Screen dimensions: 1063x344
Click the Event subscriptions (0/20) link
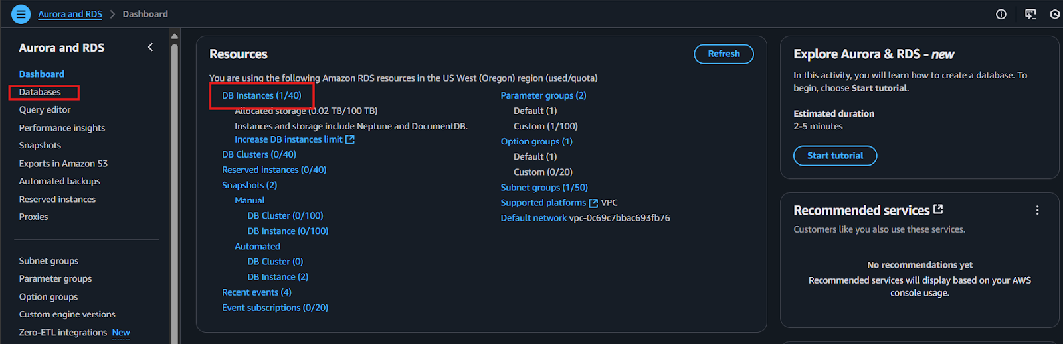[275, 308]
